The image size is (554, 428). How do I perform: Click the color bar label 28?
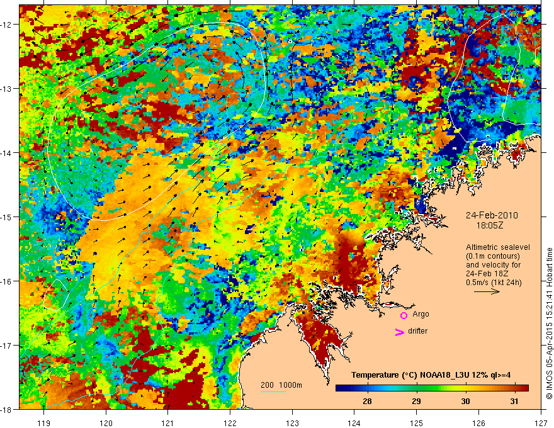click(367, 401)
